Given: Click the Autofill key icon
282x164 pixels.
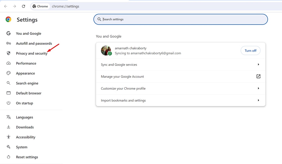Looking at the screenshot, I should point(8,43).
